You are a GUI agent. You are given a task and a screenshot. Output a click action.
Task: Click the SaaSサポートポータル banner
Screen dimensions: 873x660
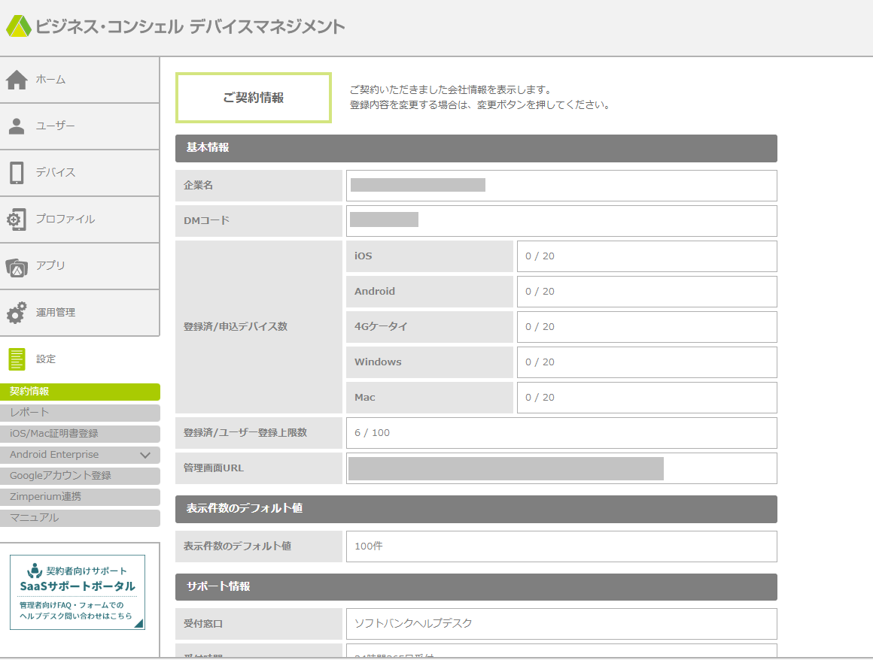point(78,592)
